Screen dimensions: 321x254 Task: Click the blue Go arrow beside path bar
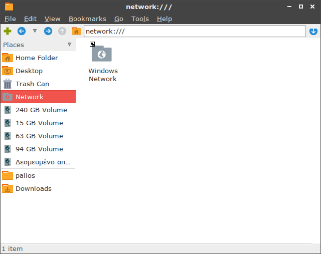(313, 31)
